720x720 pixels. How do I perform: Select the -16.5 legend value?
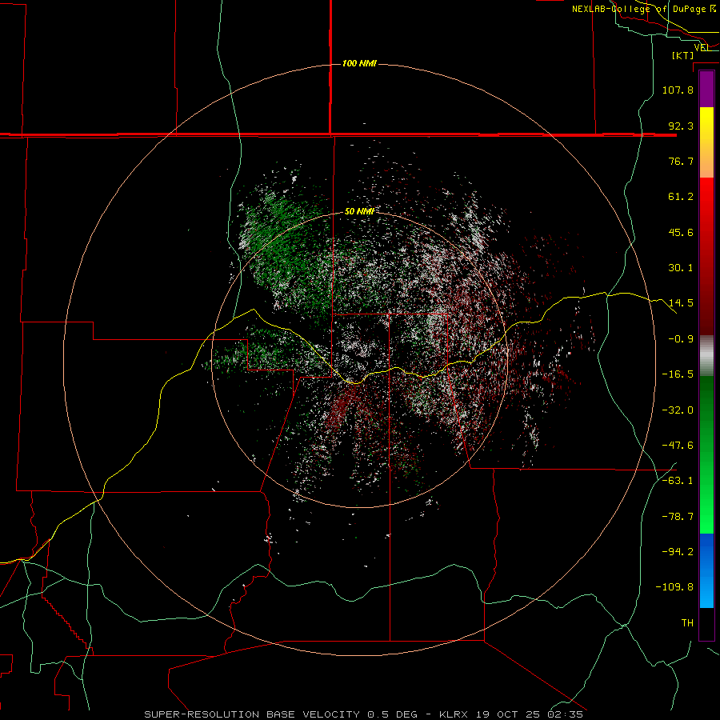(678, 374)
